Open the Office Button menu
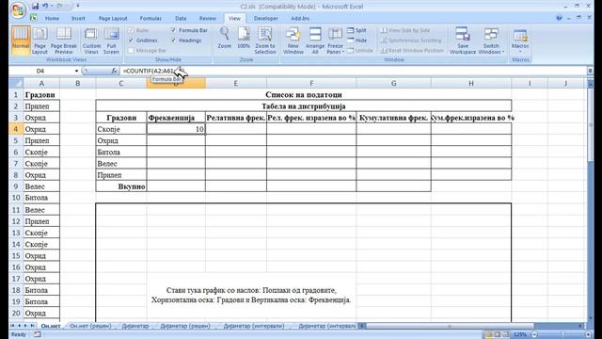This screenshot has width=602, height=339. [x=18, y=10]
